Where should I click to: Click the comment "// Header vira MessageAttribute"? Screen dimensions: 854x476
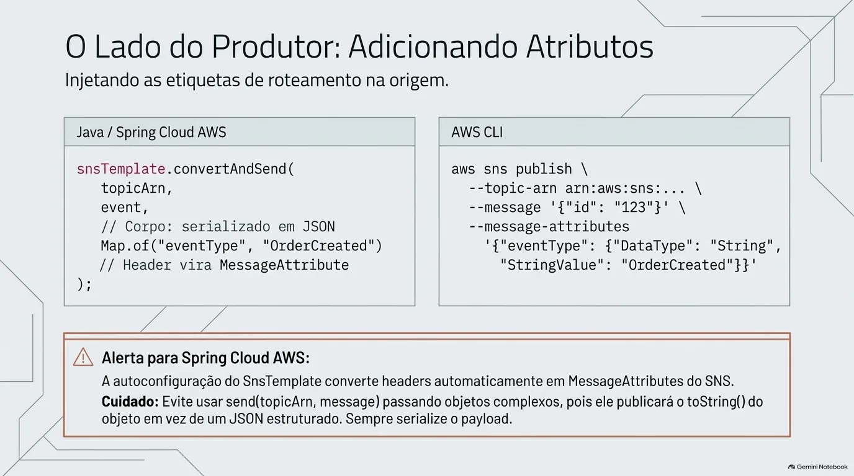tap(224, 265)
